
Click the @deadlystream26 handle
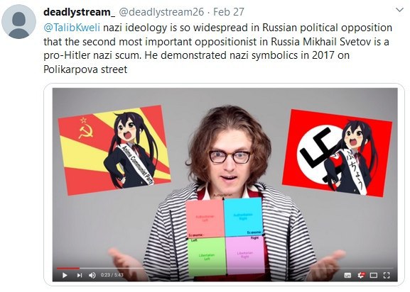coord(161,12)
